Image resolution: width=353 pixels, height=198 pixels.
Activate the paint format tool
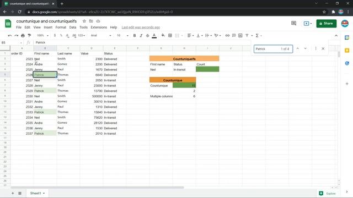pos(29,35)
